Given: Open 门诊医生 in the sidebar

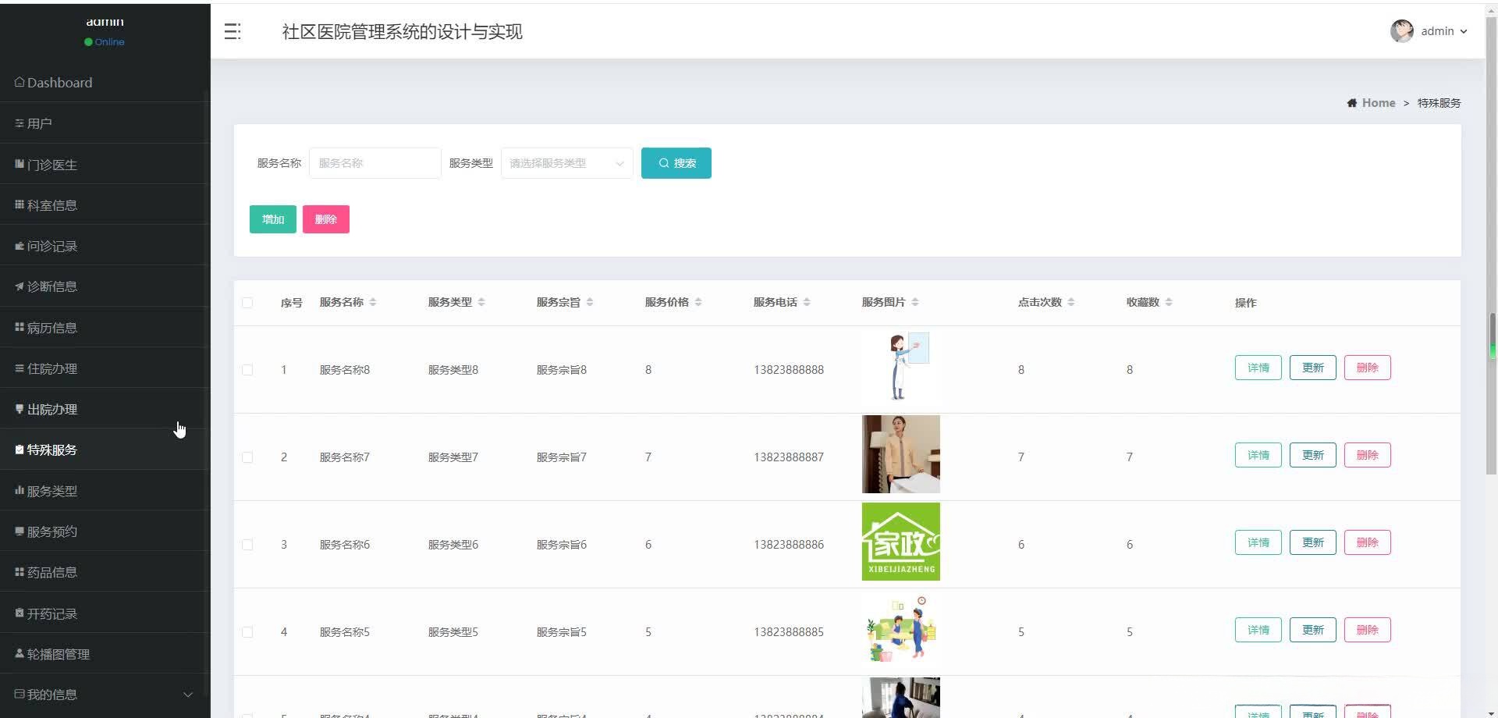Looking at the screenshot, I should click(x=105, y=165).
